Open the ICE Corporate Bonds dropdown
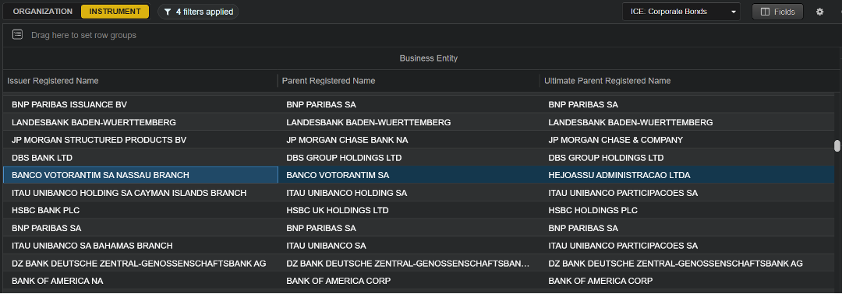The height and width of the screenshot is (294, 842). point(681,12)
